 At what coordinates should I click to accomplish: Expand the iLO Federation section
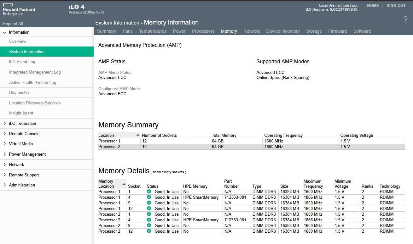[4, 123]
